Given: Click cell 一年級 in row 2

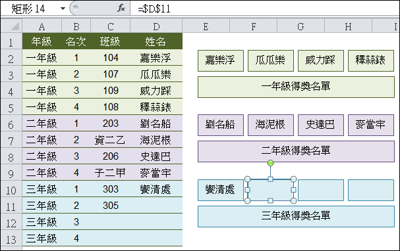Looking at the screenshot, I should [42, 58].
